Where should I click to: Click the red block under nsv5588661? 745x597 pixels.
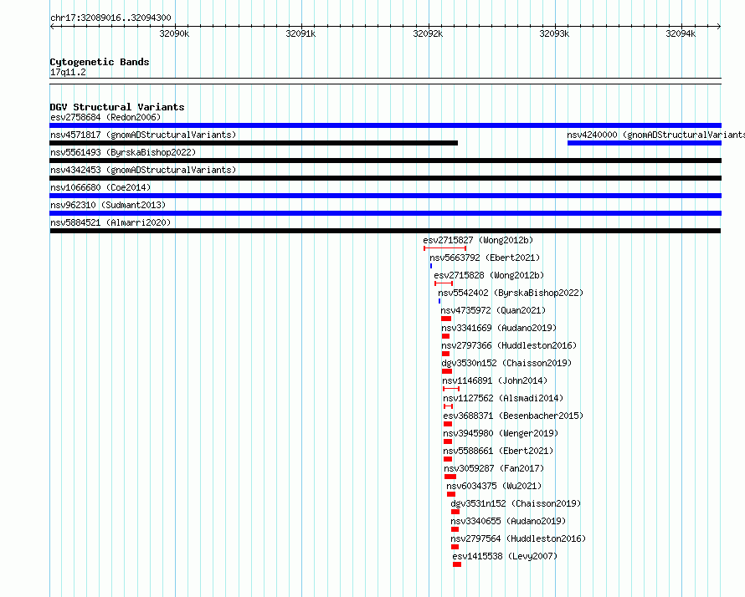tap(448, 459)
